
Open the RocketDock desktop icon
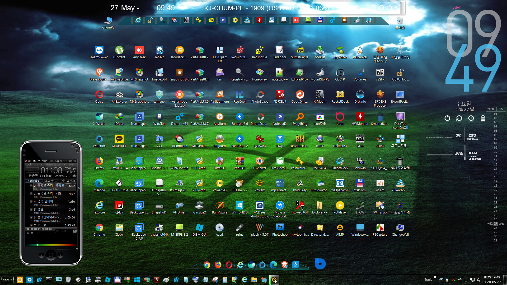(340, 97)
